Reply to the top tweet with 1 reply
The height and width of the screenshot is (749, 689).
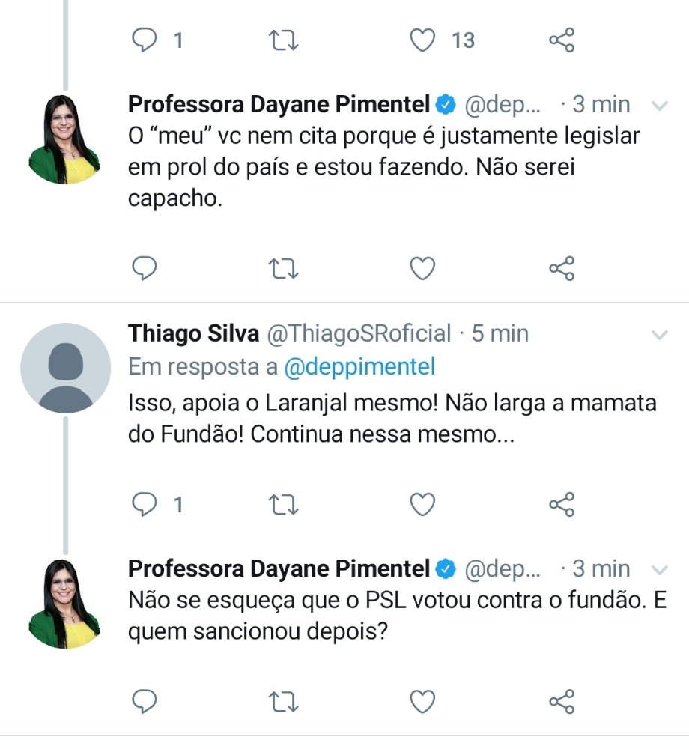coord(144,40)
